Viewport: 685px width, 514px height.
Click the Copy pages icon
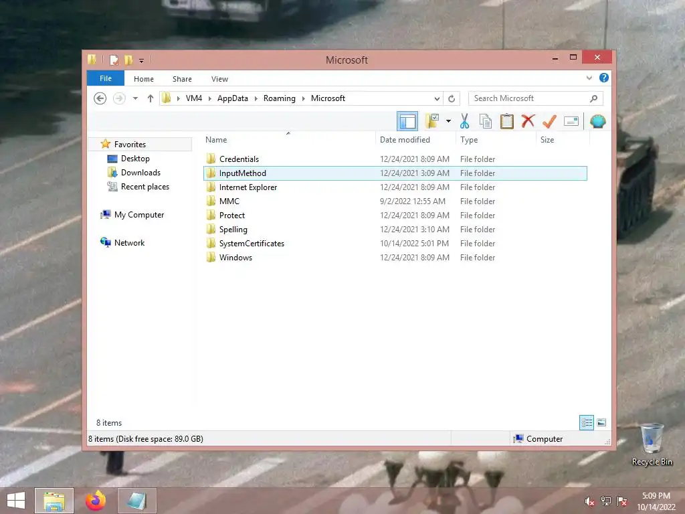click(486, 121)
